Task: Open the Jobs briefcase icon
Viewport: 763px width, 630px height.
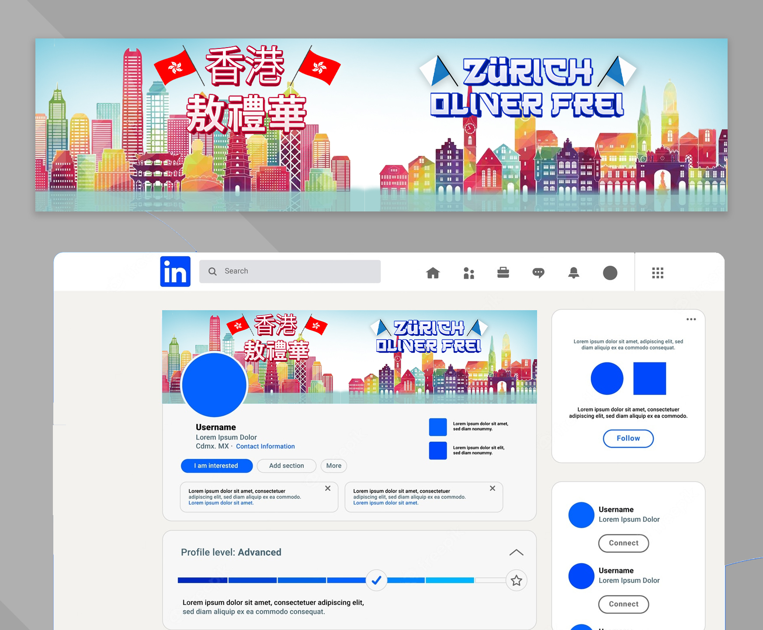Action: tap(503, 273)
